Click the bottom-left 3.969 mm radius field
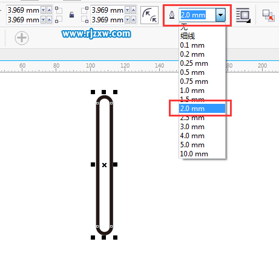 coord(24,20)
